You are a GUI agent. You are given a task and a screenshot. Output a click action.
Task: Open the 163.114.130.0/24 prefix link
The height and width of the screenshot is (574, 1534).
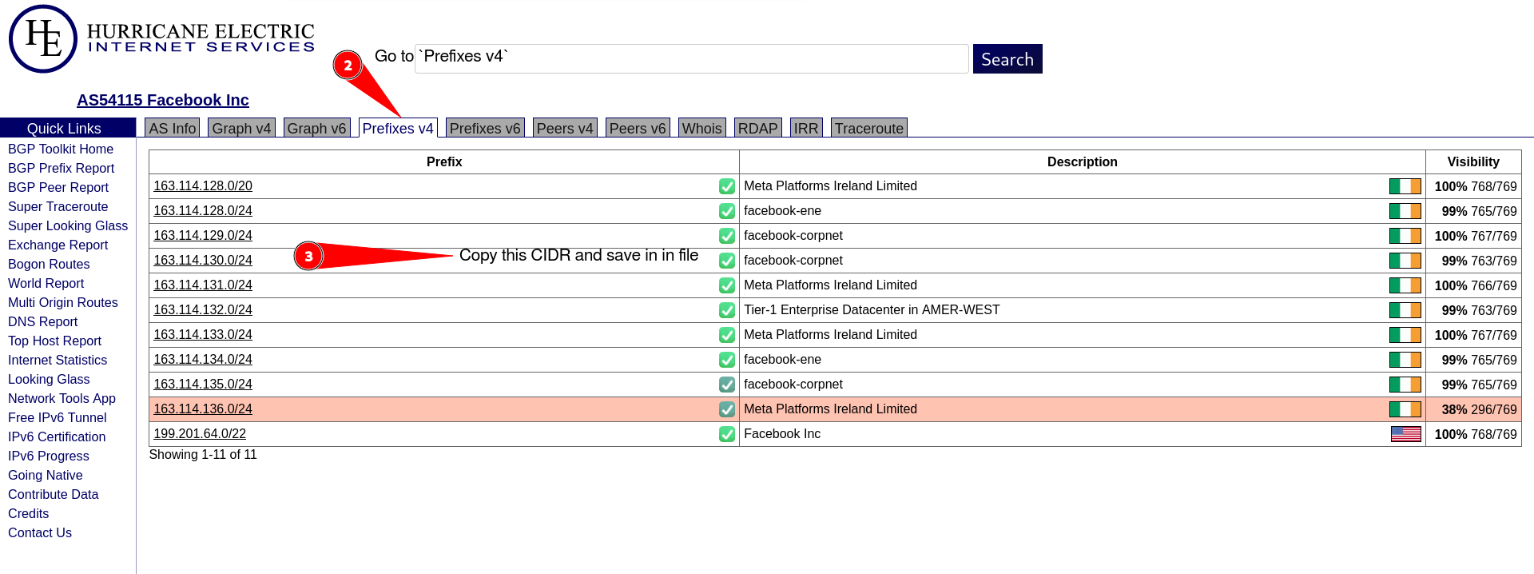pos(203,261)
